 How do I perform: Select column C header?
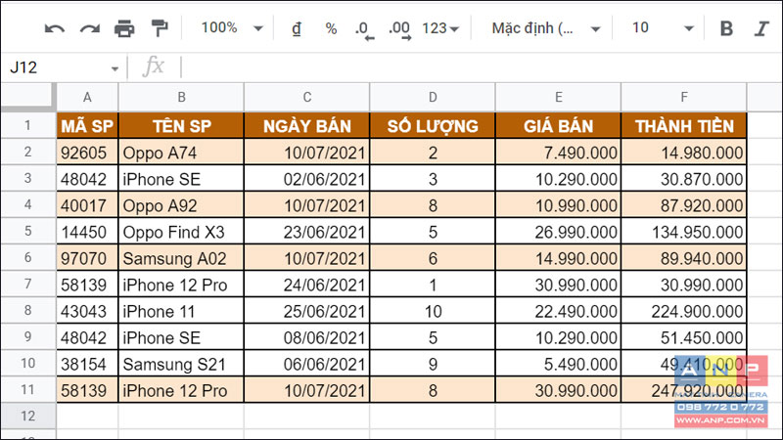307,97
